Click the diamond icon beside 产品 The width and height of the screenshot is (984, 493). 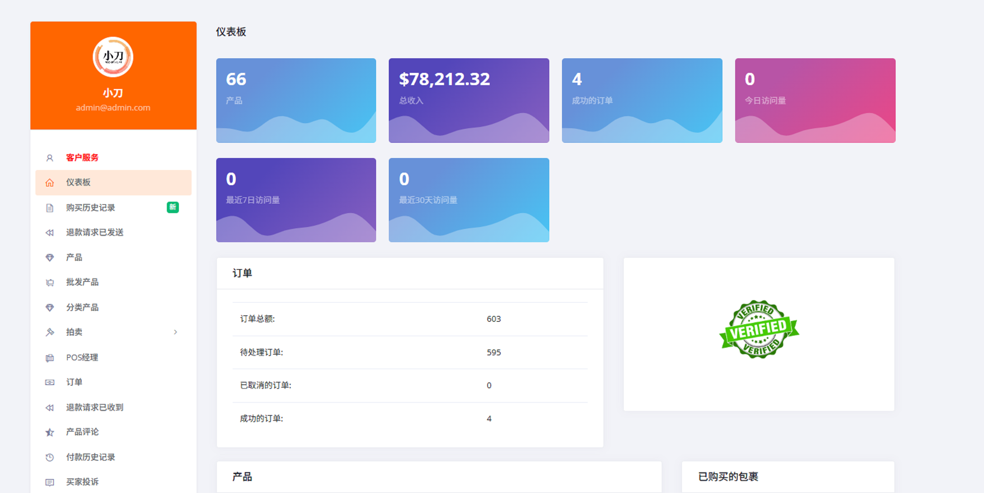pos(50,258)
